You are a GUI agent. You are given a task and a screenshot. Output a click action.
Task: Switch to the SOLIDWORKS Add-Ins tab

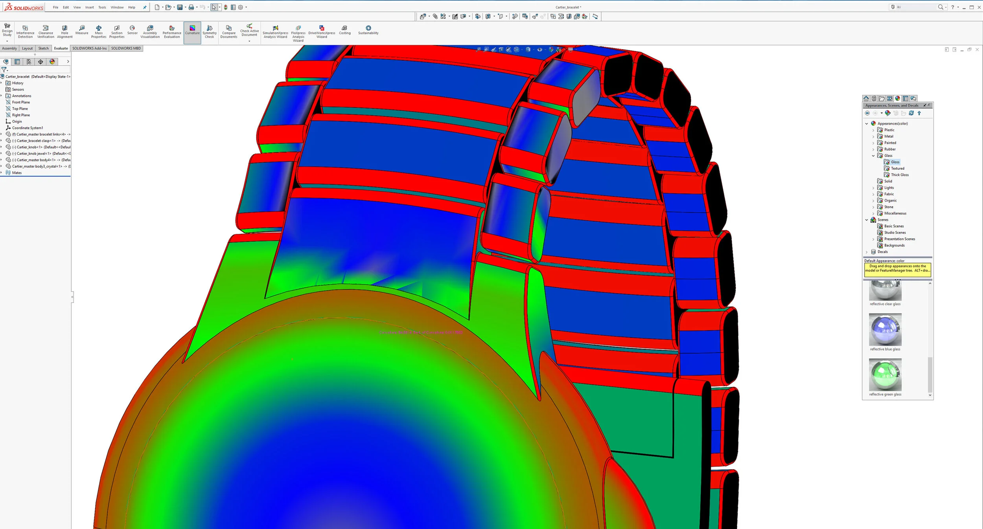tap(90, 48)
